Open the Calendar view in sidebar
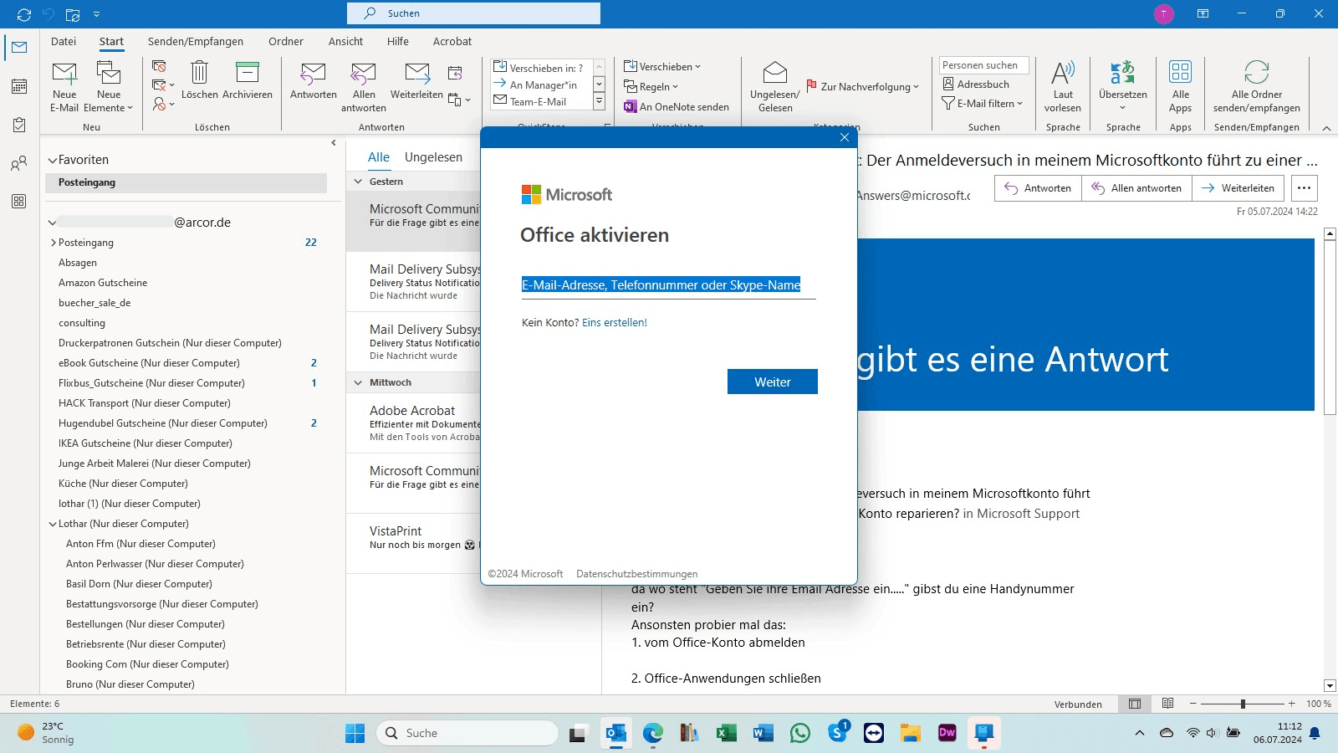Image resolution: width=1338 pixels, height=753 pixels. click(19, 86)
